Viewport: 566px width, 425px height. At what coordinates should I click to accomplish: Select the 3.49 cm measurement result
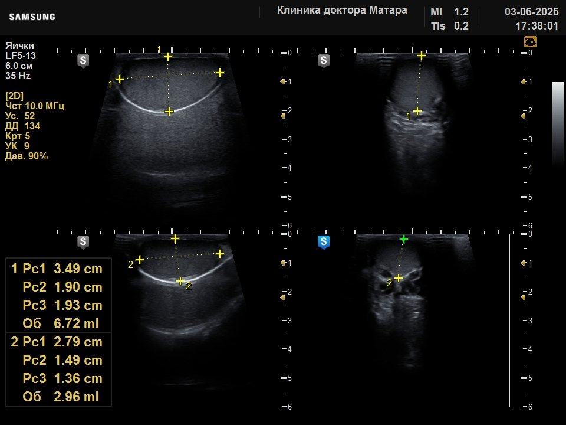pos(78,269)
